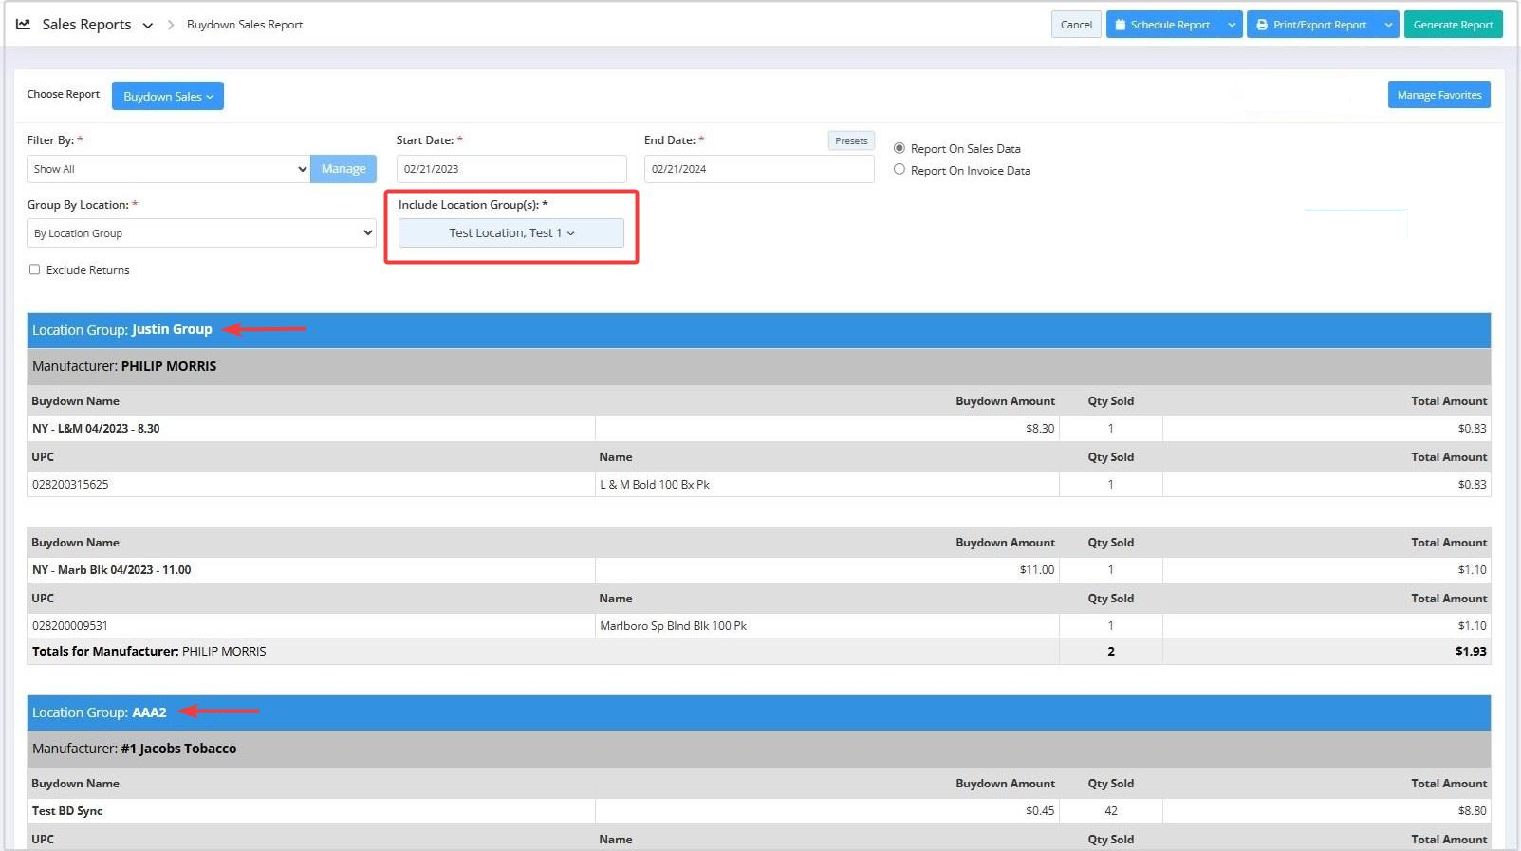This screenshot has width=1521, height=851.
Task: Toggle the Exclude Returns checkbox
Action: click(x=35, y=269)
